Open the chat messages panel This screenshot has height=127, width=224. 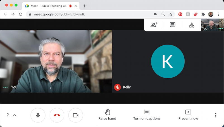(x=172, y=25)
